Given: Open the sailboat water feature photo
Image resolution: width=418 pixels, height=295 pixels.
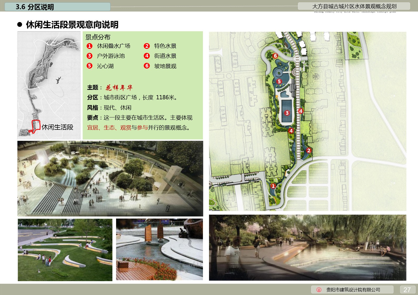Looking at the screenshot, I should tap(159, 250).
